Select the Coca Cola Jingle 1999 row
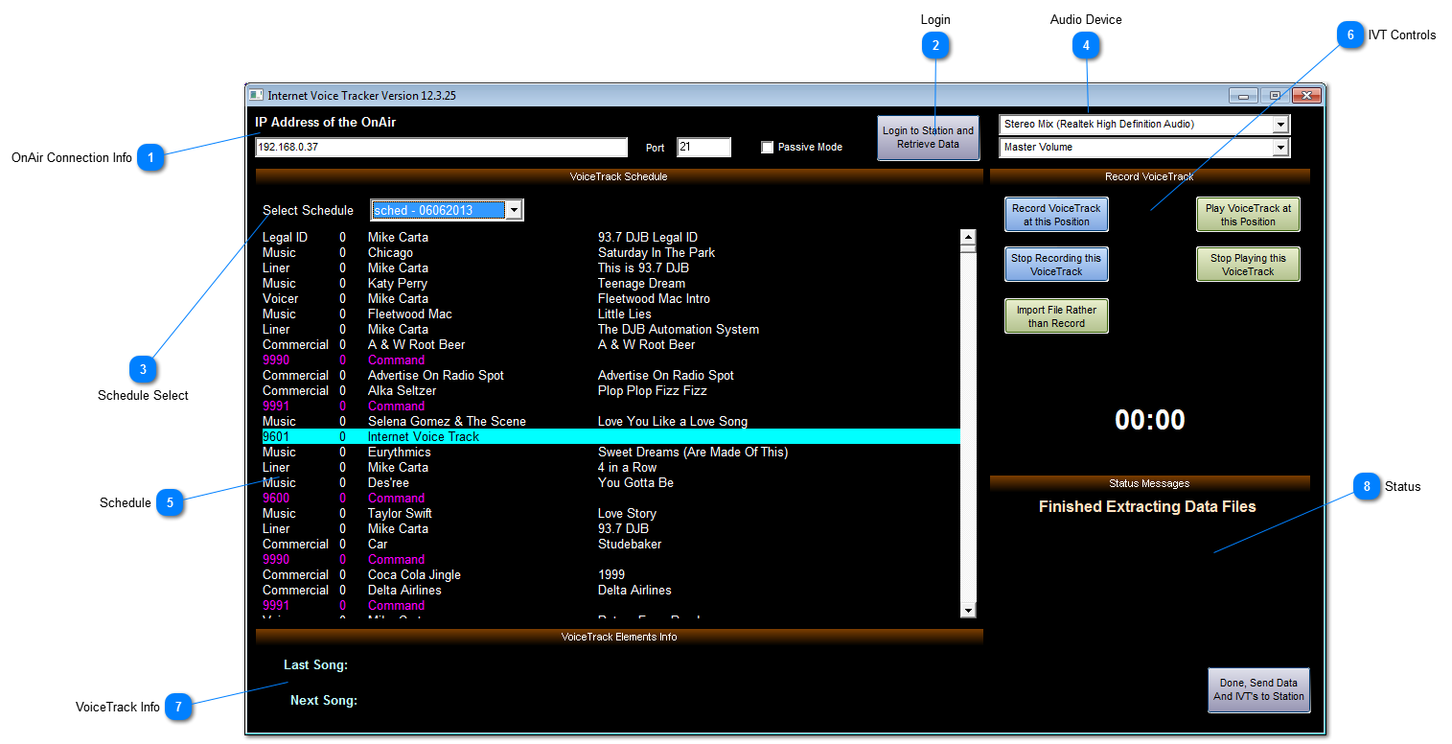 click(611, 574)
